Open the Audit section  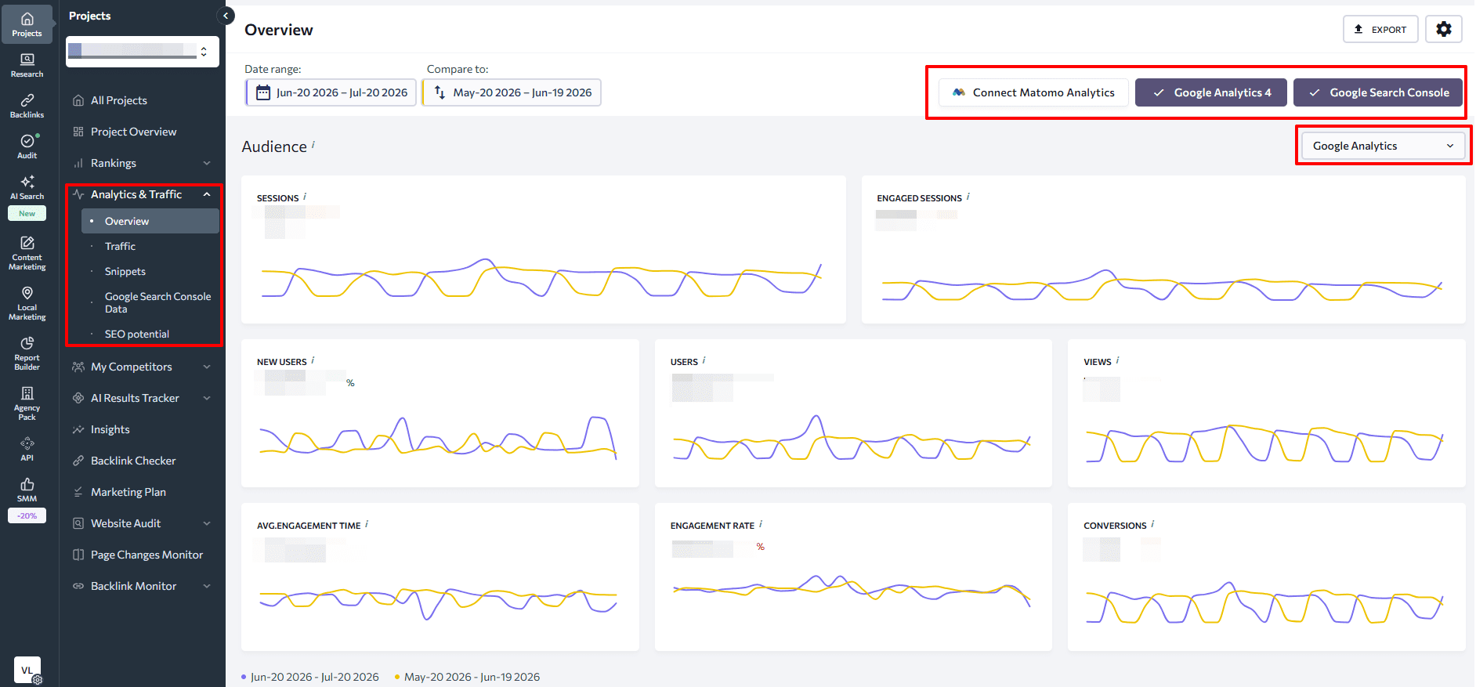pyautogui.click(x=27, y=146)
